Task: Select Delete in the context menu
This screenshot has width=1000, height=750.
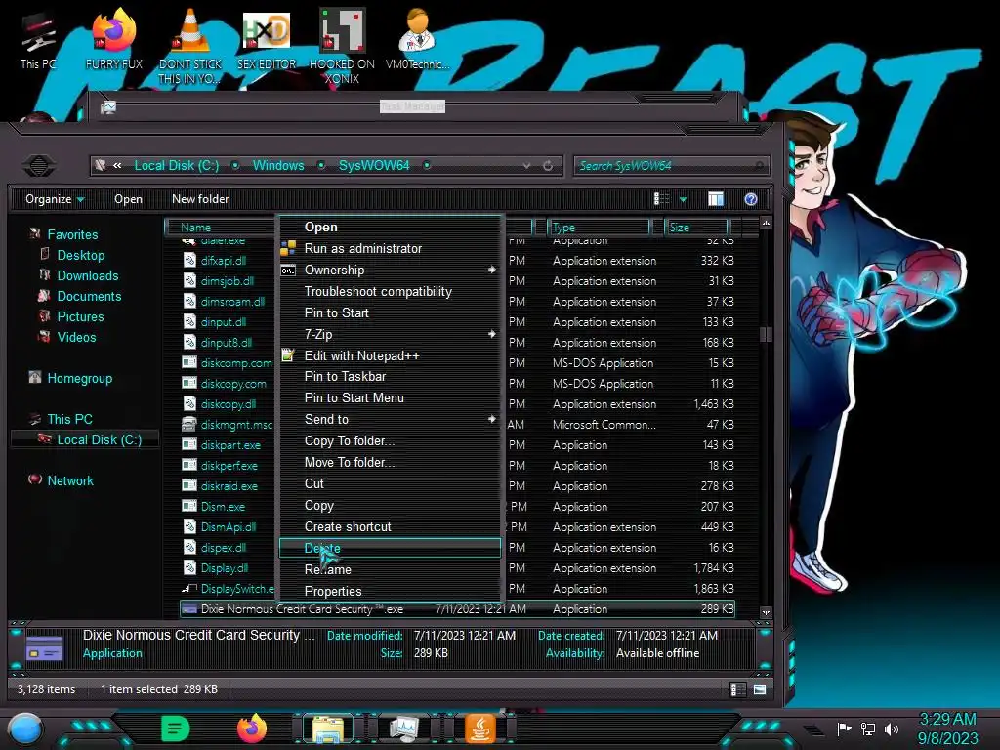Action: [390, 548]
